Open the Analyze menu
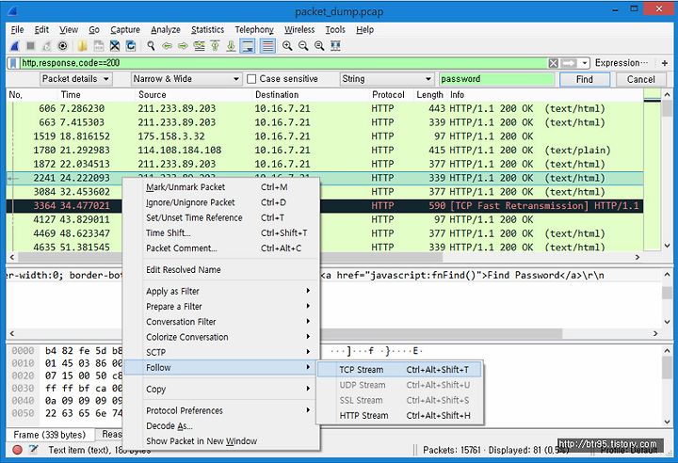 tap(165, 29)
